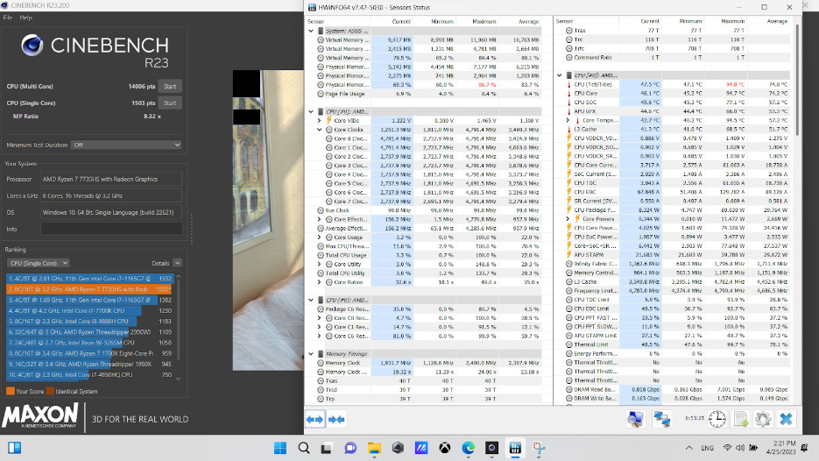Open File Explorer from taskbar
This screenshot has width=819, height=461.
[374, 448]
